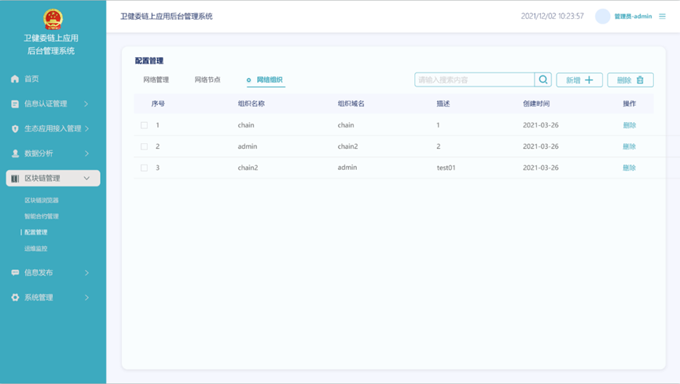The height and width of the screenshot is (384, 680).
Task: Go to 首页 in the sidebar
Action: click(31, 79)
